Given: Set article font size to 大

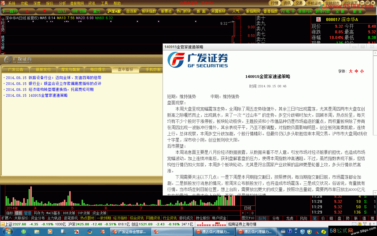Looking at the screenshot, I should (x=351, y=71).
